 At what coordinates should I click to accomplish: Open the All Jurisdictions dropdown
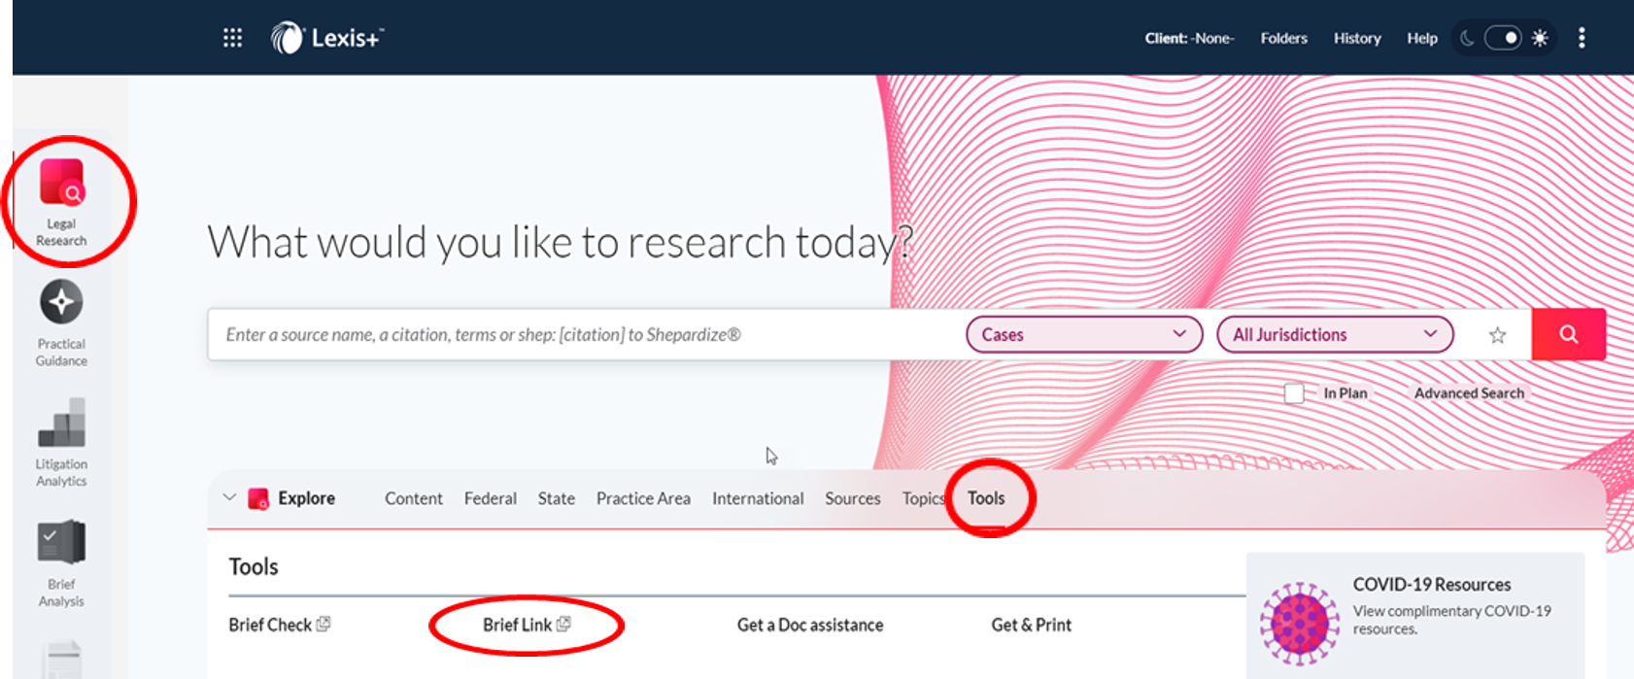pos(1335,334)
